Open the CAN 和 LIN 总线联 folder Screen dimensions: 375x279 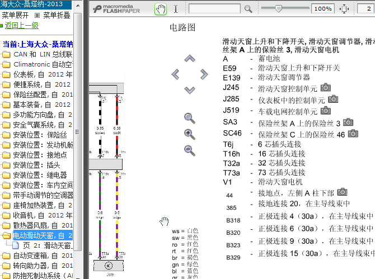tap(37, 54)
